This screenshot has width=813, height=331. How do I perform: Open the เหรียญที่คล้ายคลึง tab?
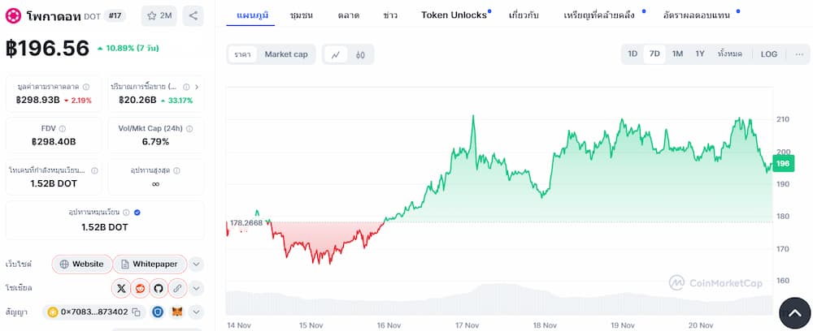(x=599, y=15)
